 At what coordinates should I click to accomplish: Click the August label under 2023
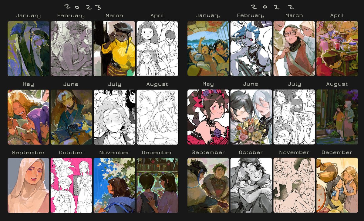pyautogui.click(x=157, y=84)
